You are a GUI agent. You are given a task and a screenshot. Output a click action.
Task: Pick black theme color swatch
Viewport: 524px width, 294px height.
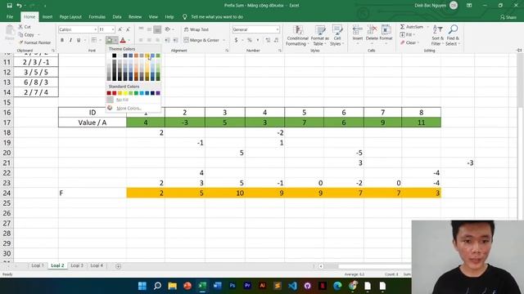click(115, 56)
